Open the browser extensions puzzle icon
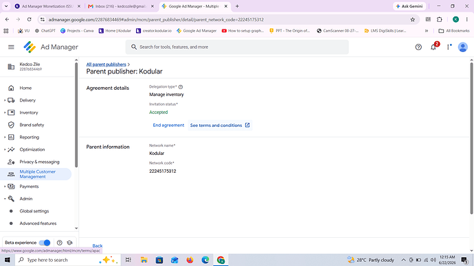474x266 pixels. [439, 20]
